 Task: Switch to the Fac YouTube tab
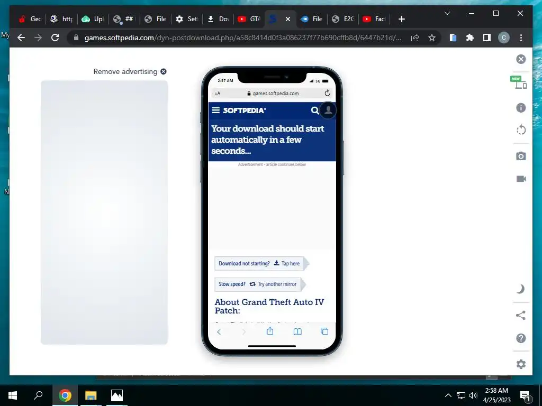tap(374, 19)
